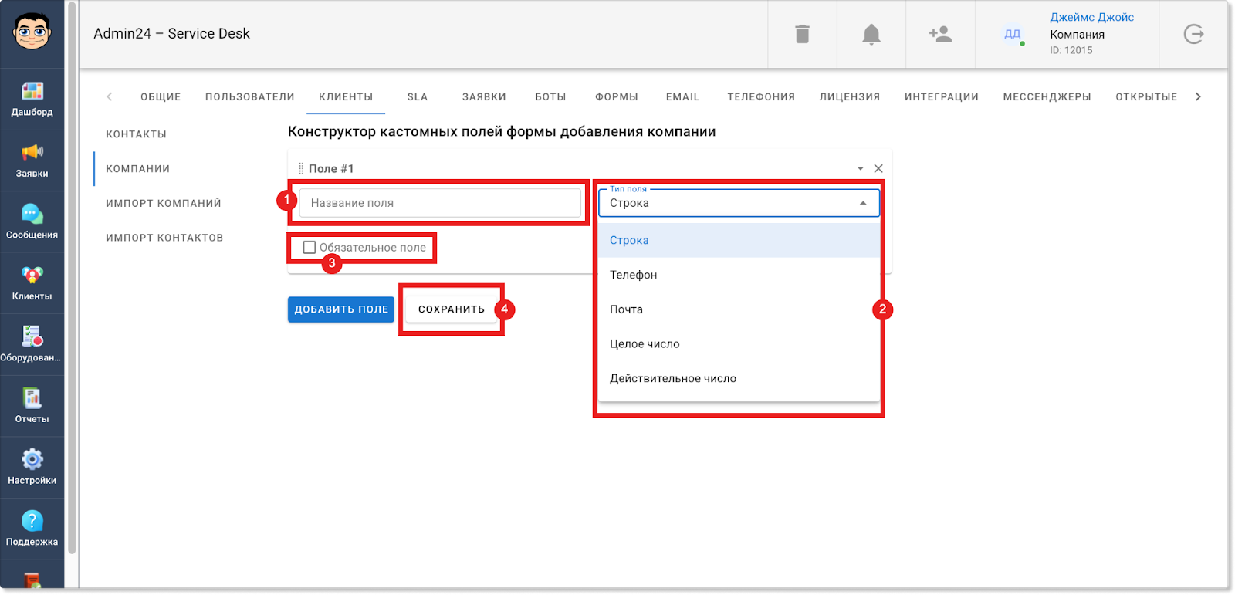1235x595 pixels.
Task: Click the logout icon in header
Action: (x=1193, y=34)
